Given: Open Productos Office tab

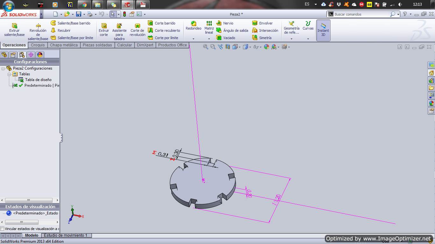Looking at the screenshot, I should pos(172,45).
